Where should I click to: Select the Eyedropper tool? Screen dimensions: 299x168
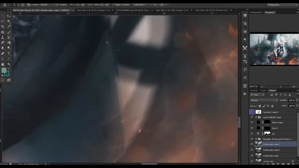(x=9, y=27)
